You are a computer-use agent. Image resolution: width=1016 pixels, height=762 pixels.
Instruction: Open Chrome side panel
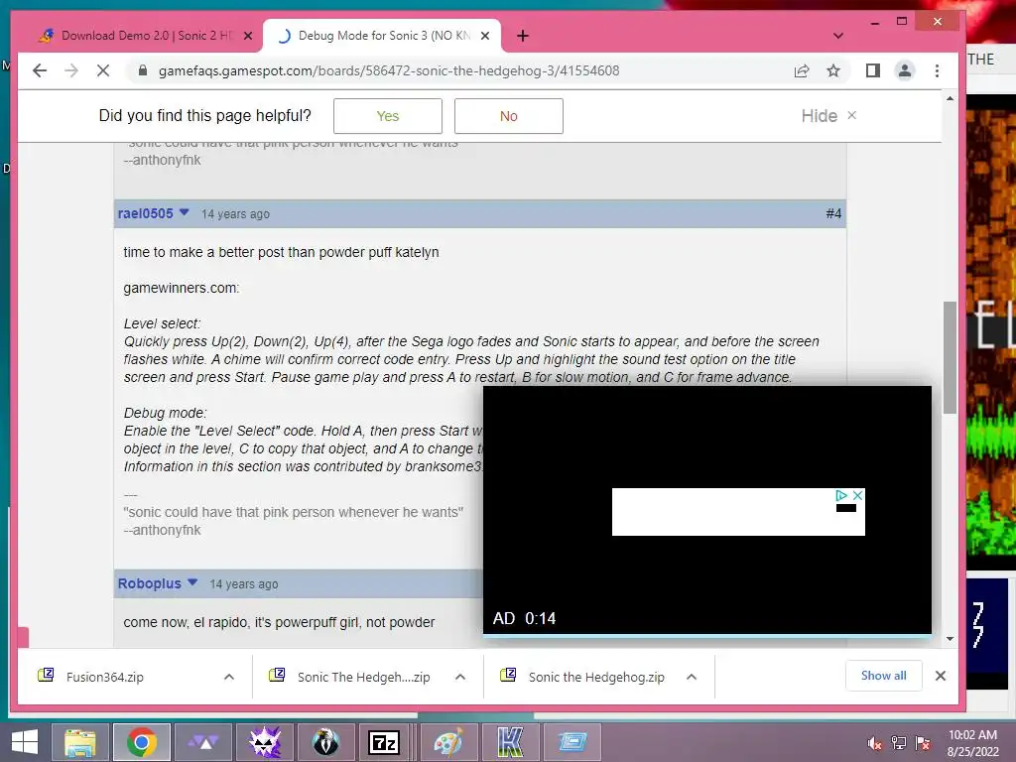873,70
